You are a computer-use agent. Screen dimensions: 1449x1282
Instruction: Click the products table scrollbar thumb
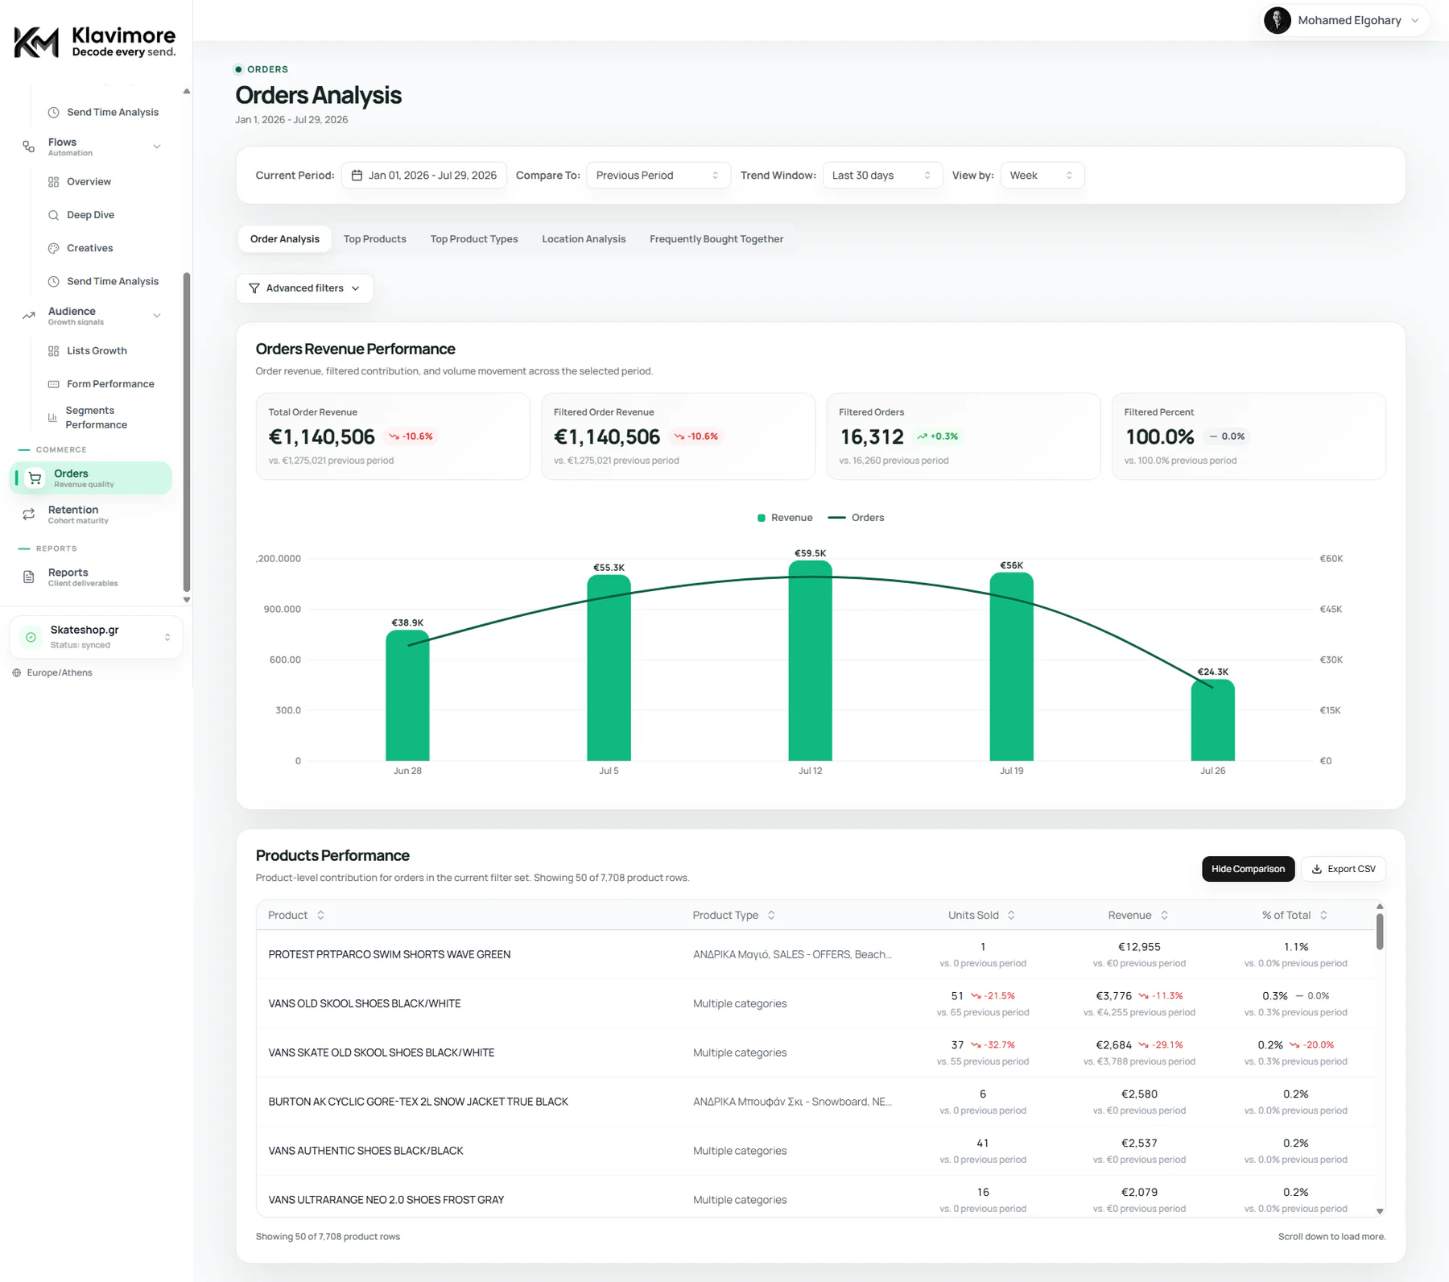coord(1380,932)
